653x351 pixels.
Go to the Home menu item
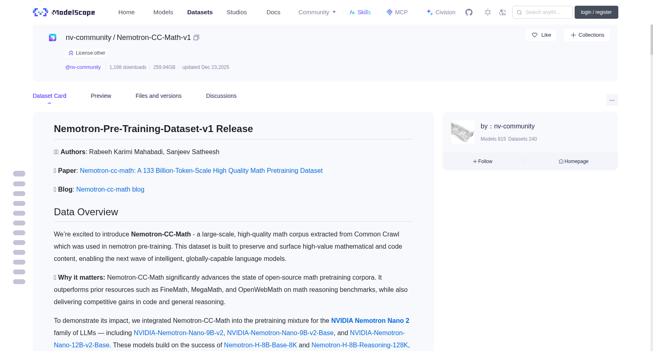tap(127, 12)
